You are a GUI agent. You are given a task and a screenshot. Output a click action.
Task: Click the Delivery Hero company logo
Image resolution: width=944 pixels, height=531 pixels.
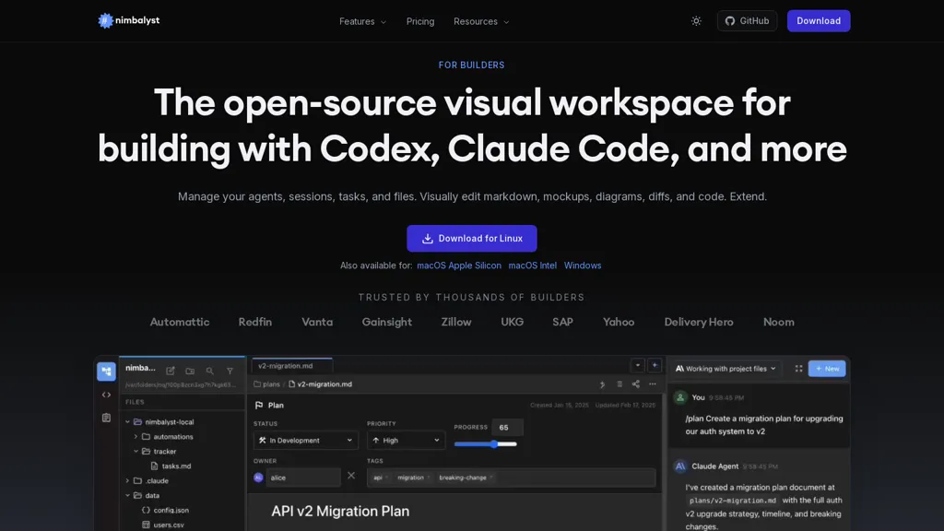click(x=699, y=322)
